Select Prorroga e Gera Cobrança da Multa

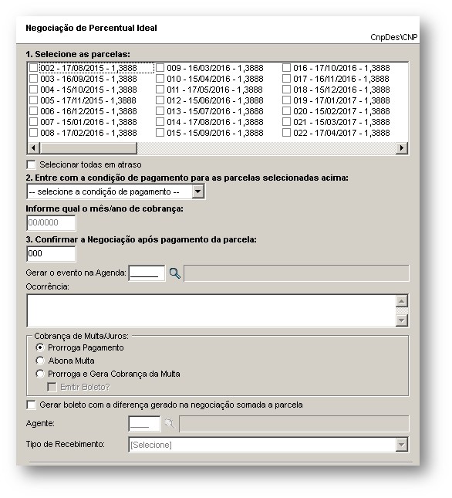point(40,374)
